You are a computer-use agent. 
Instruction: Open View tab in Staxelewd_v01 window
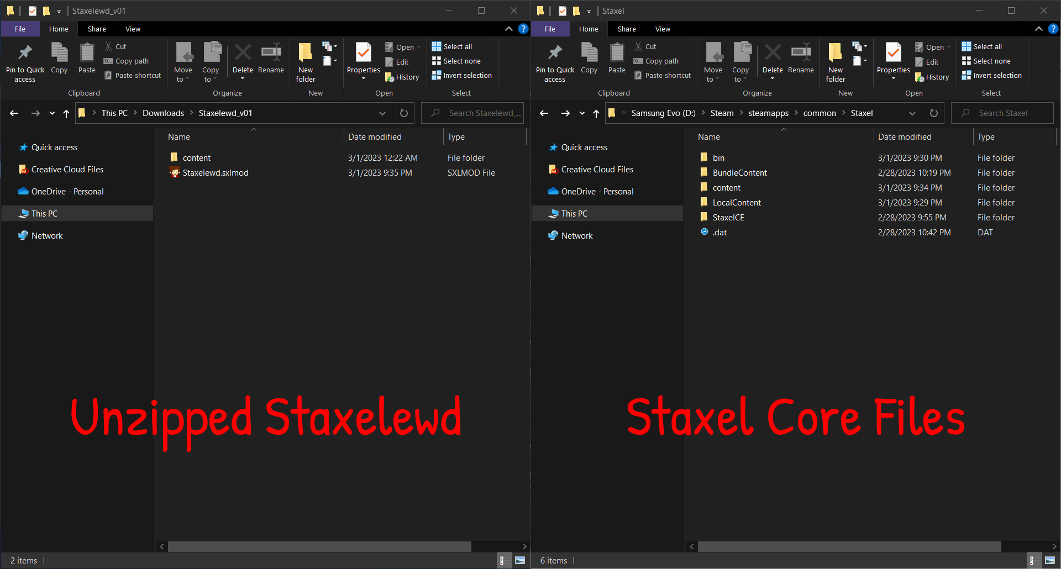(x=133, y=29)
